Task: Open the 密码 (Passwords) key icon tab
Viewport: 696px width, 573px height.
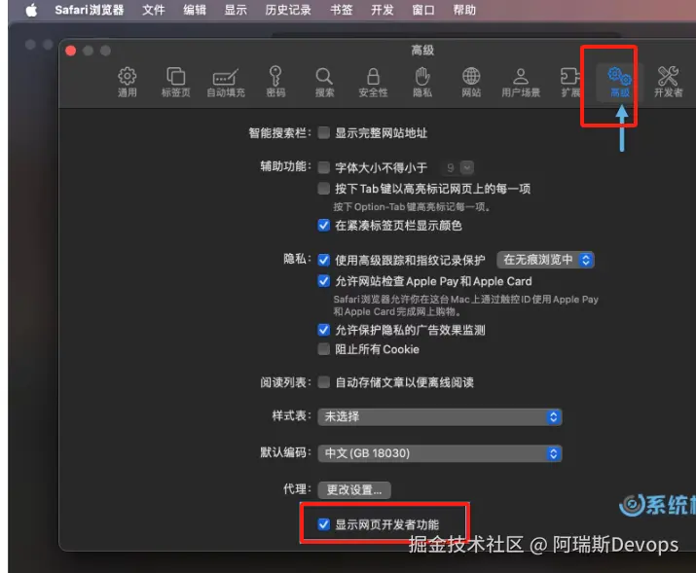Action: pos(275,82)
